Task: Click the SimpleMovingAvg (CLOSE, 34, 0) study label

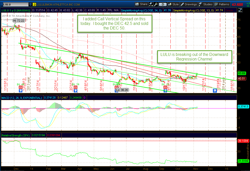Action: 141,10
